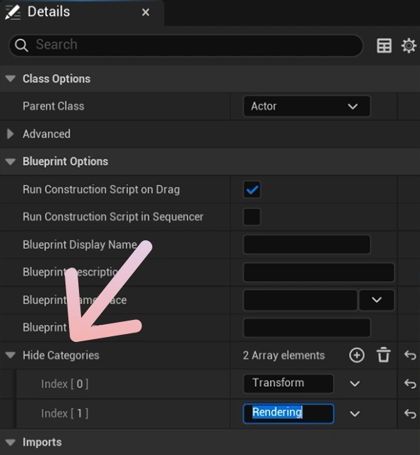420x455 pixels.
Task: Click the Blueprint Category field above Hide Categories
Action: (306, 327)
